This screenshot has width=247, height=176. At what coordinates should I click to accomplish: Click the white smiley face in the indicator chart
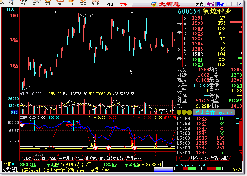tap(22, 125)
